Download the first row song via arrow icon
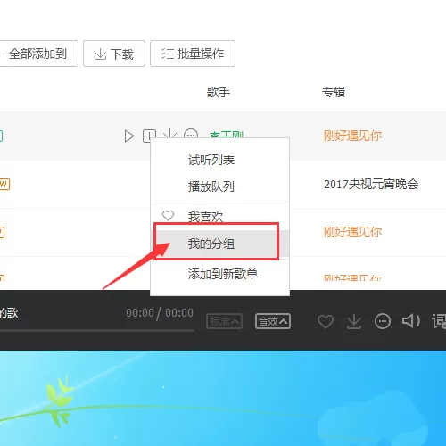The width and height of the screenshot is (446, 446). [169, 134]
